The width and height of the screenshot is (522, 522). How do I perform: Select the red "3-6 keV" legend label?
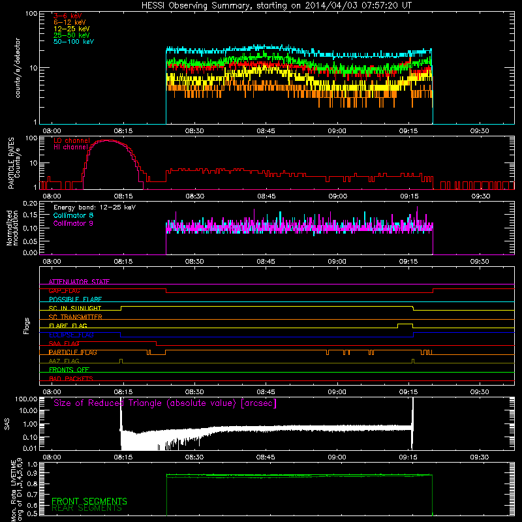tap(68, 16)
